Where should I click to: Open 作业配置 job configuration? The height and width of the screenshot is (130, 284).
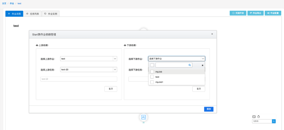pos(273,13)
